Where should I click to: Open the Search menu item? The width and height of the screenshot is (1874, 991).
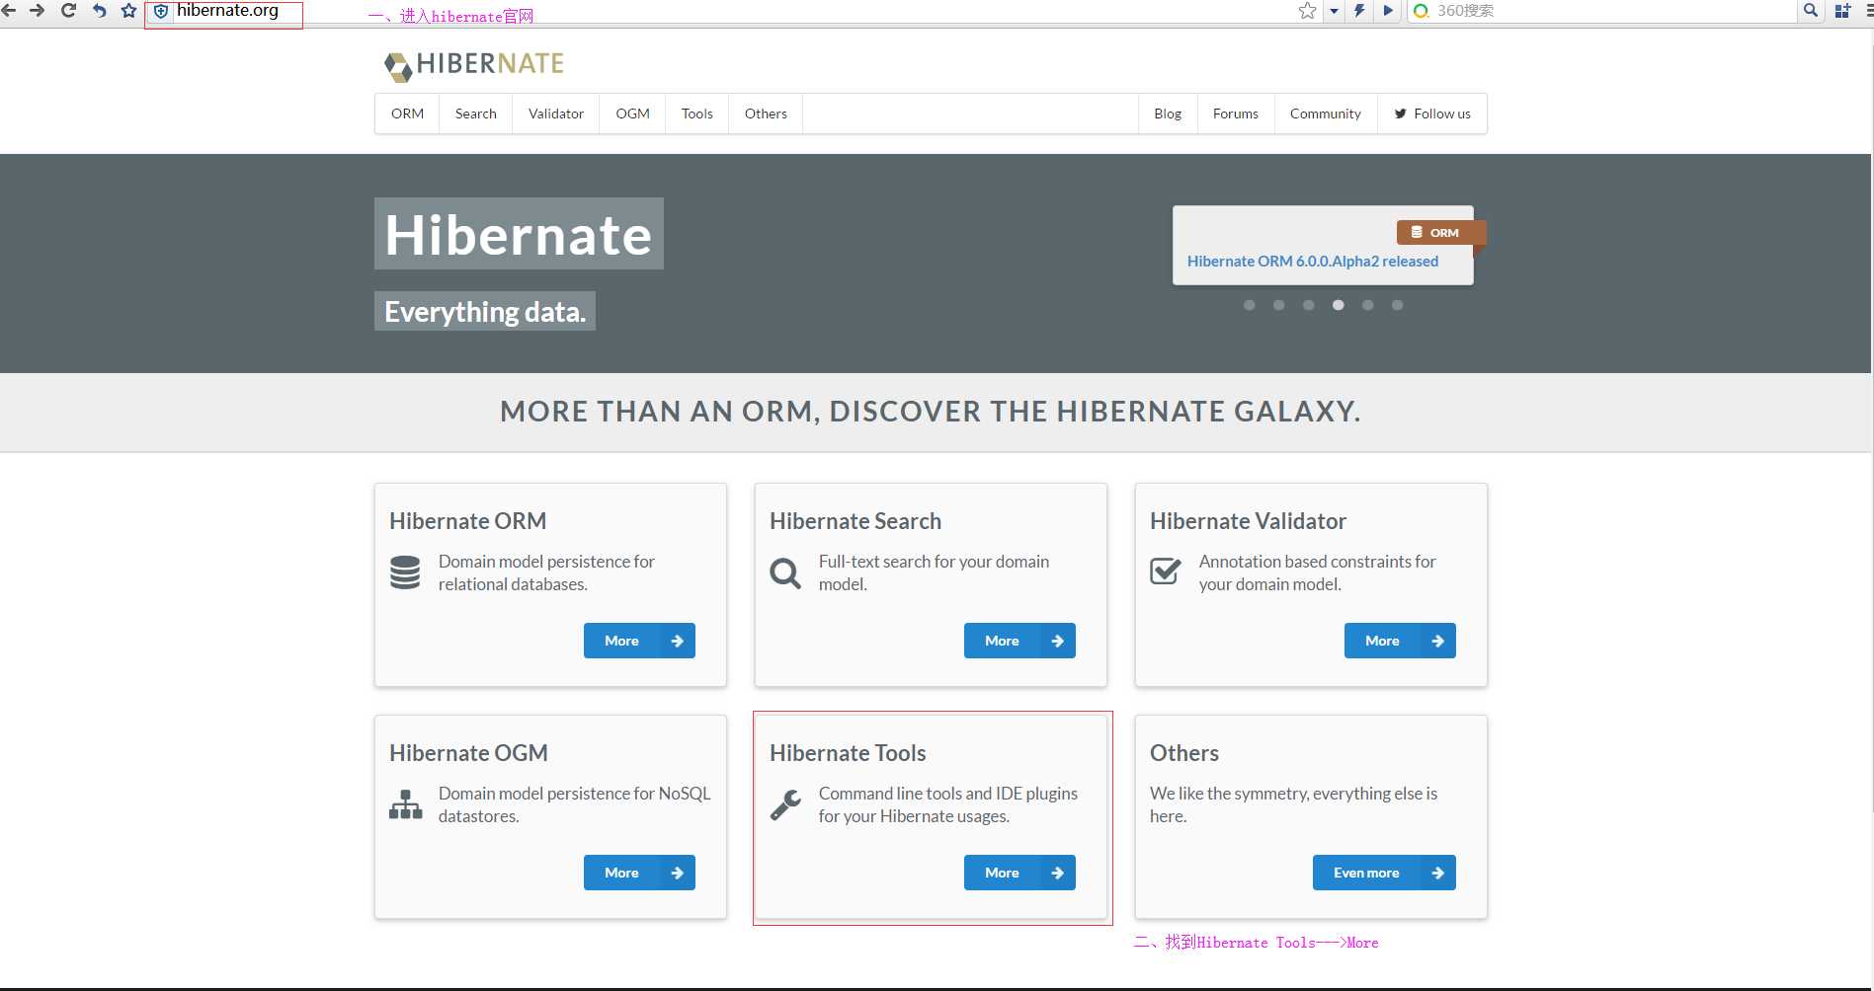pos(476,114)
